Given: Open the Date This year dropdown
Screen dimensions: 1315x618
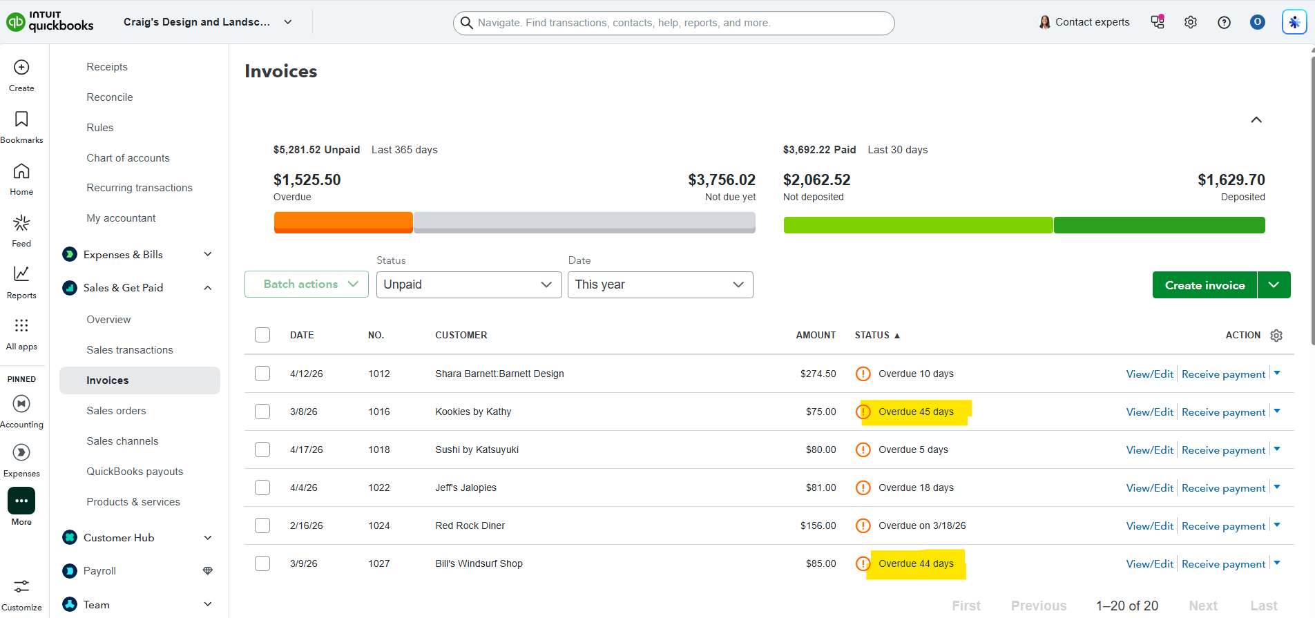Looking at the screenshot, I should (660, 284).
